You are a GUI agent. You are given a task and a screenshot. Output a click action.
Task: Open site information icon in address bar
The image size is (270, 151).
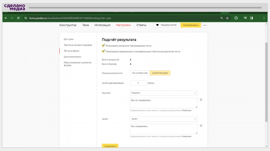click(26, 18)
